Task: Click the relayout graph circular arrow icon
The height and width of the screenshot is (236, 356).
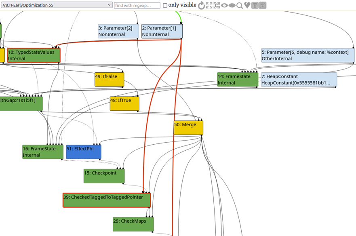Action: tap(201, 5)
